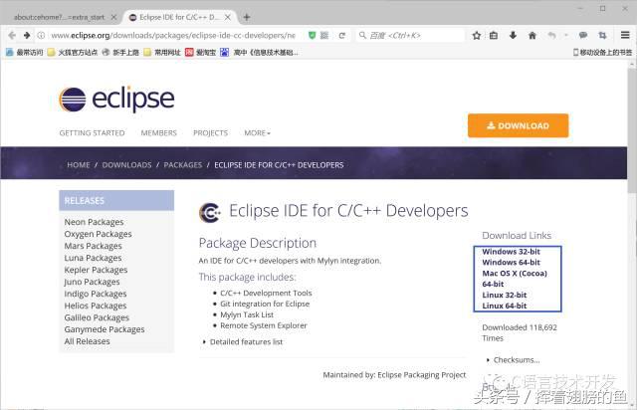Image resolution: width=637 pixels, height=410 pixels.
Task: Download the Windows 32-bit package
Action: (x=511, y=252)
